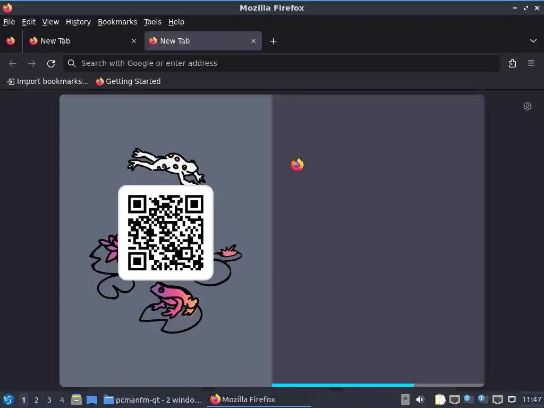The image size is (544, 408).
Task: Open Firefox View pinned tab icon
Action: point(11,41)
